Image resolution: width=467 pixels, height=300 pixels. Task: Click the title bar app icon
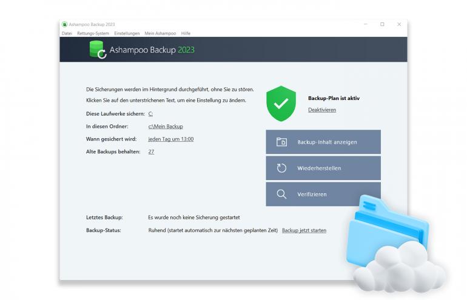click(65, 24)
